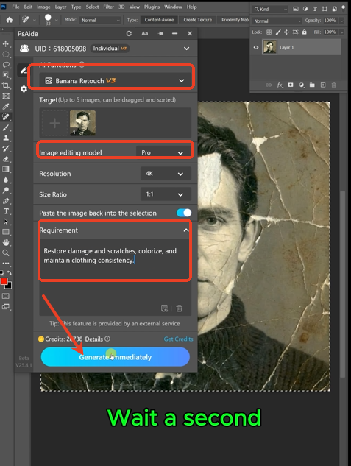Viewport: 351px width, 466px height.
Task: Select the Eyedropper tool
Action: pos(6,107)
